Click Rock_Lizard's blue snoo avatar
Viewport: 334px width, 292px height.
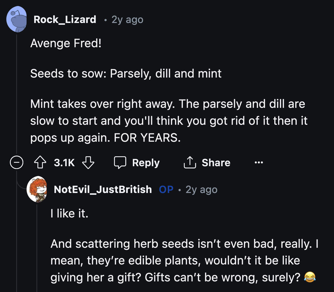(17, 19)
